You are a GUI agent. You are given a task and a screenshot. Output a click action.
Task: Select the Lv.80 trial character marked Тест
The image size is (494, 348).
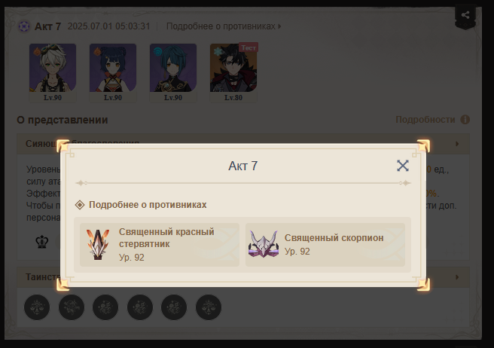click(x=233, y=73)
